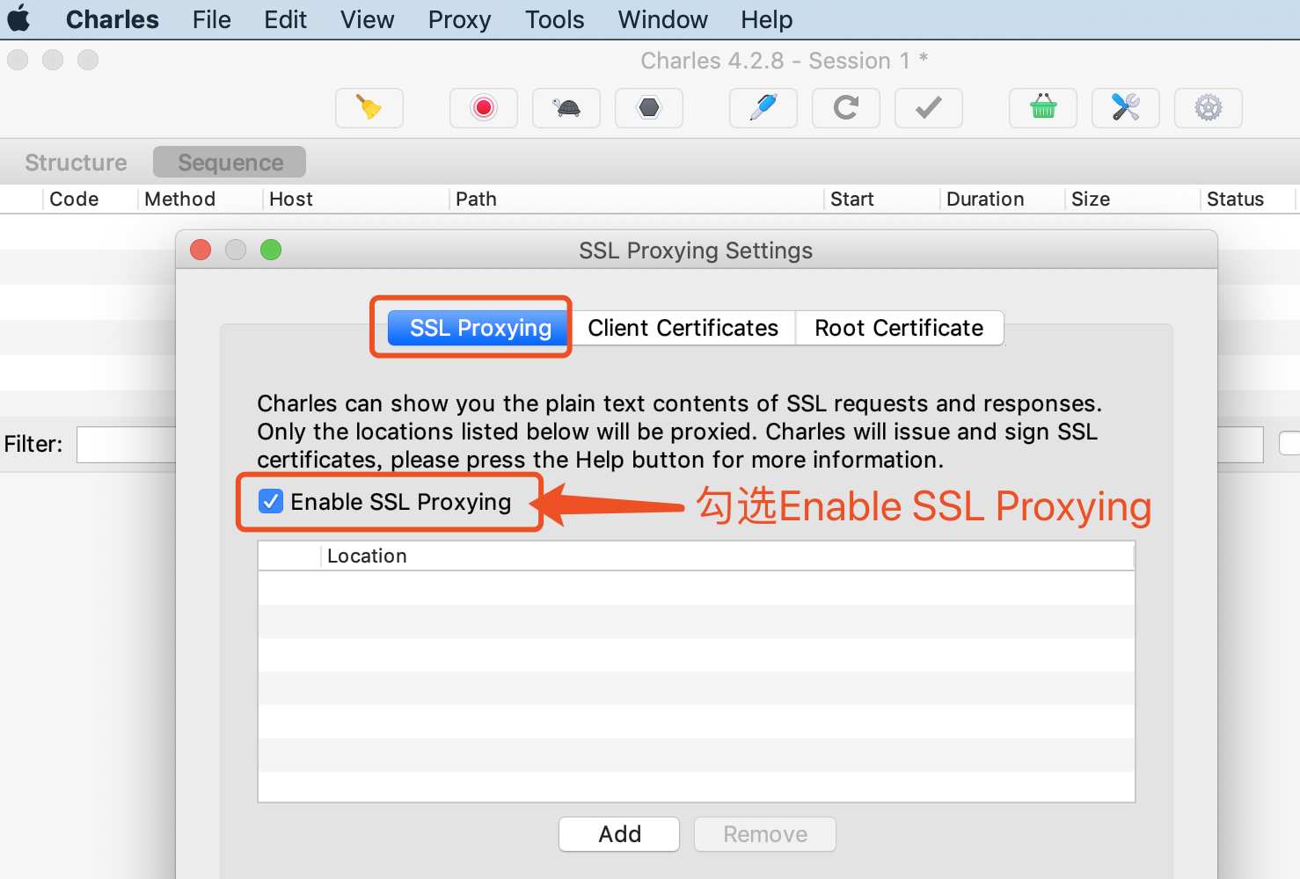Open the gear Settings icon

(1209, 108)
